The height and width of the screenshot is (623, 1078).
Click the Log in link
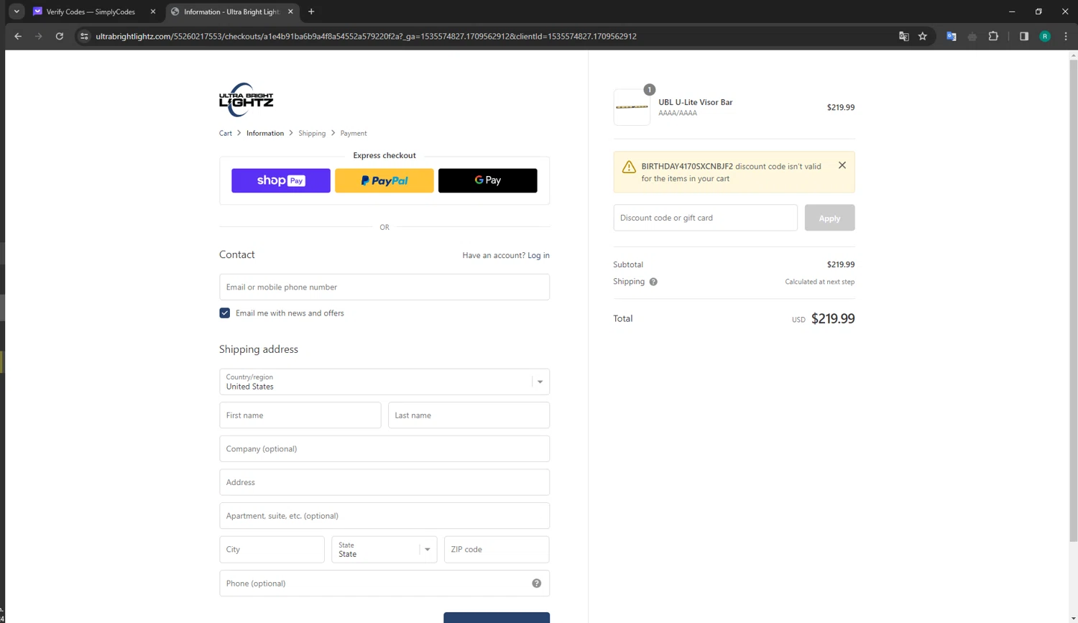tap(538, 255)
